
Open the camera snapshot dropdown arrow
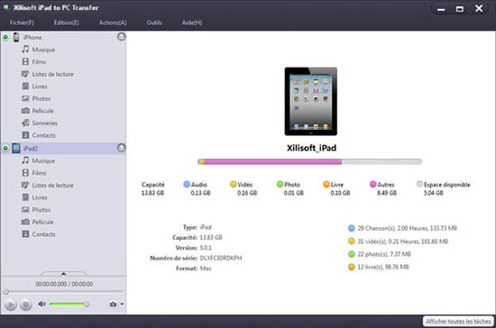click(122, 305)
